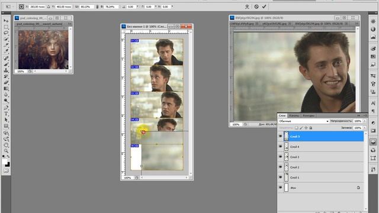This screenshot has height=213, width=379.
Task: Switch to the Каналы tab
Action: 294,115
